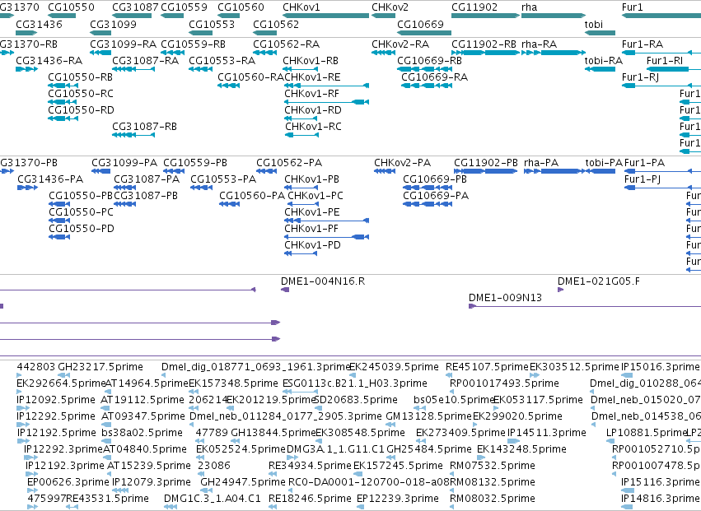701x511 pixels.
Task: Select protein CHKov1-PF
Action: (326, 237)
